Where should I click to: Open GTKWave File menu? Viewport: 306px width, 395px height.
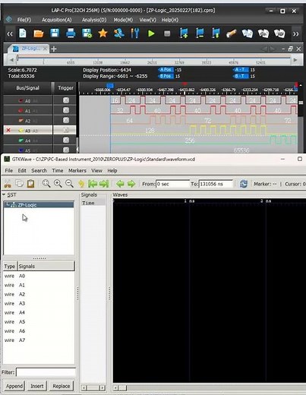pyautogui.click(x=9, y=171)
